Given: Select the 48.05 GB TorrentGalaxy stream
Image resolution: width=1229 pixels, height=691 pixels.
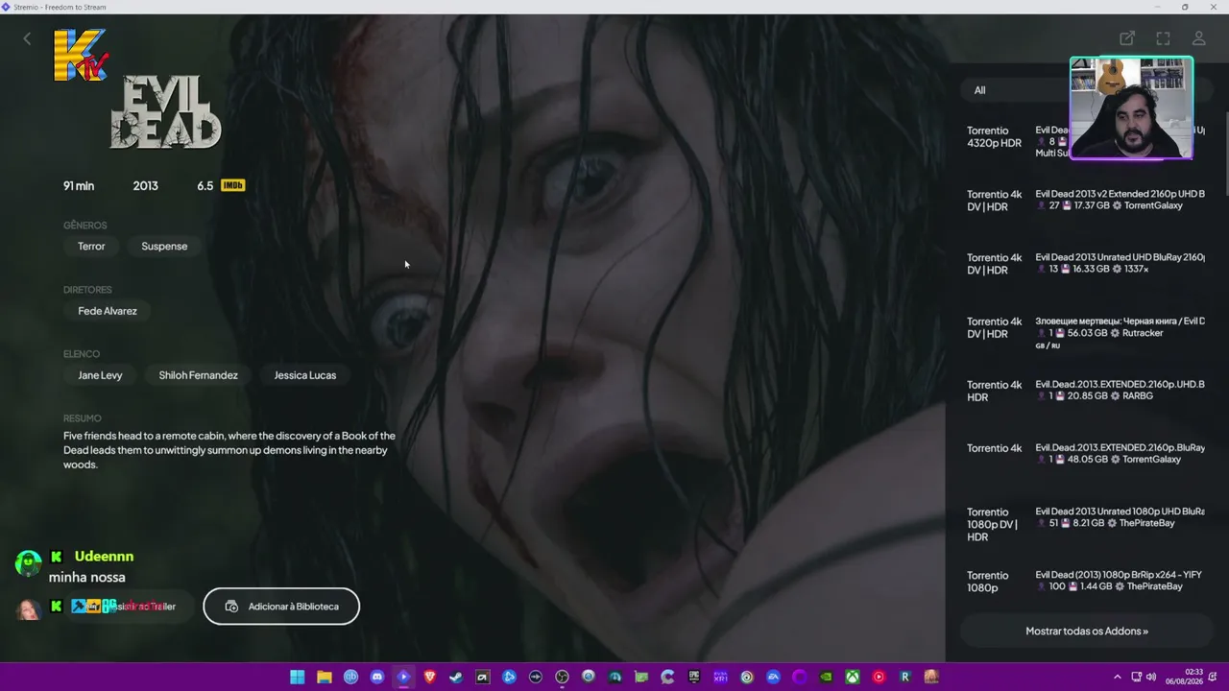Looking at the screenshot, I should click(1087, 454).
